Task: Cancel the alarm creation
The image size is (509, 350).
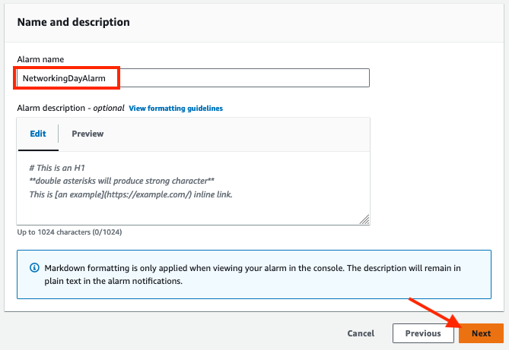Action: point(361,333)
